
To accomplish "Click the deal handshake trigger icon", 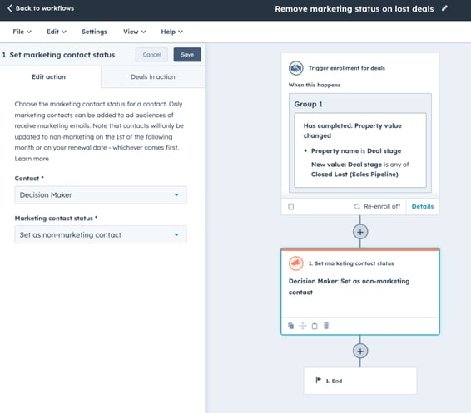I will [x=296, y=68].
